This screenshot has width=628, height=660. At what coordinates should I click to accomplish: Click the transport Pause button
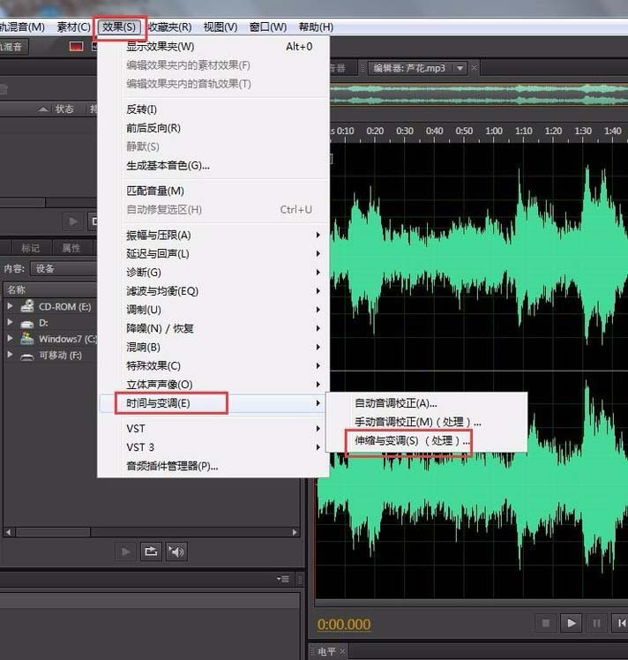pos(596,623)
